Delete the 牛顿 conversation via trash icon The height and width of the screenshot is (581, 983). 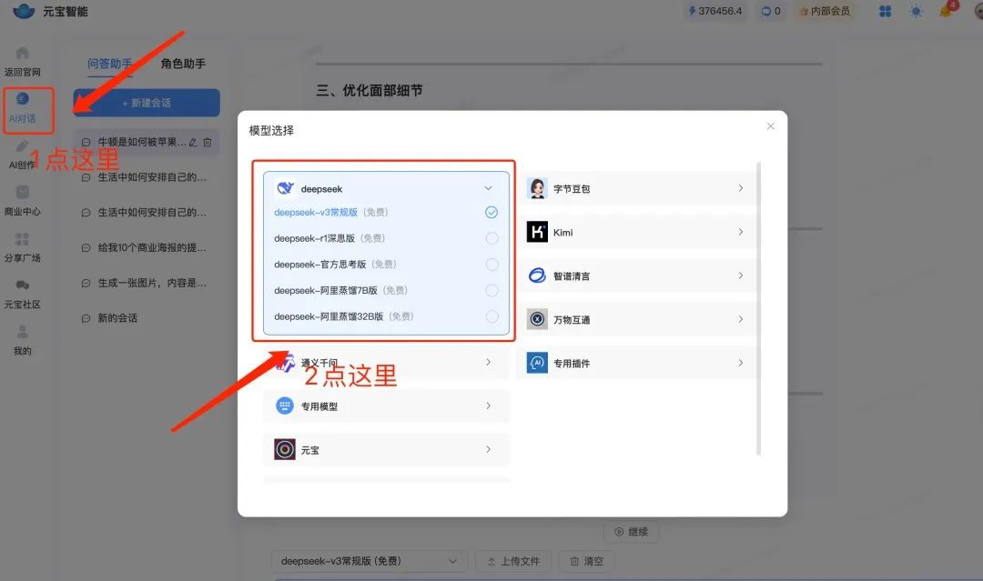point(208,142)
